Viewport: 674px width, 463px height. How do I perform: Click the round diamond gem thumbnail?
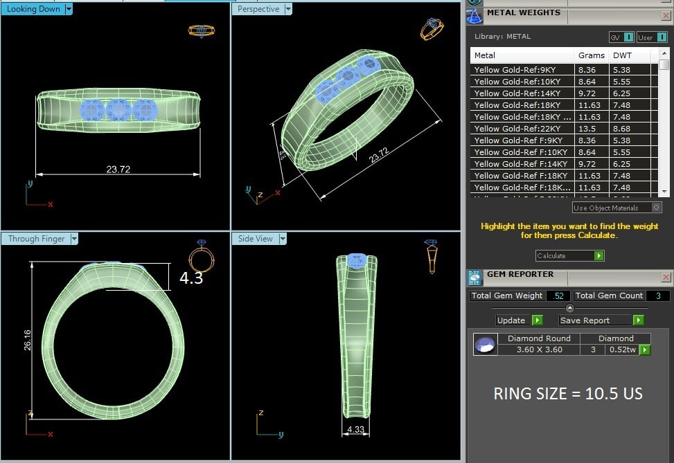[485, 344]
